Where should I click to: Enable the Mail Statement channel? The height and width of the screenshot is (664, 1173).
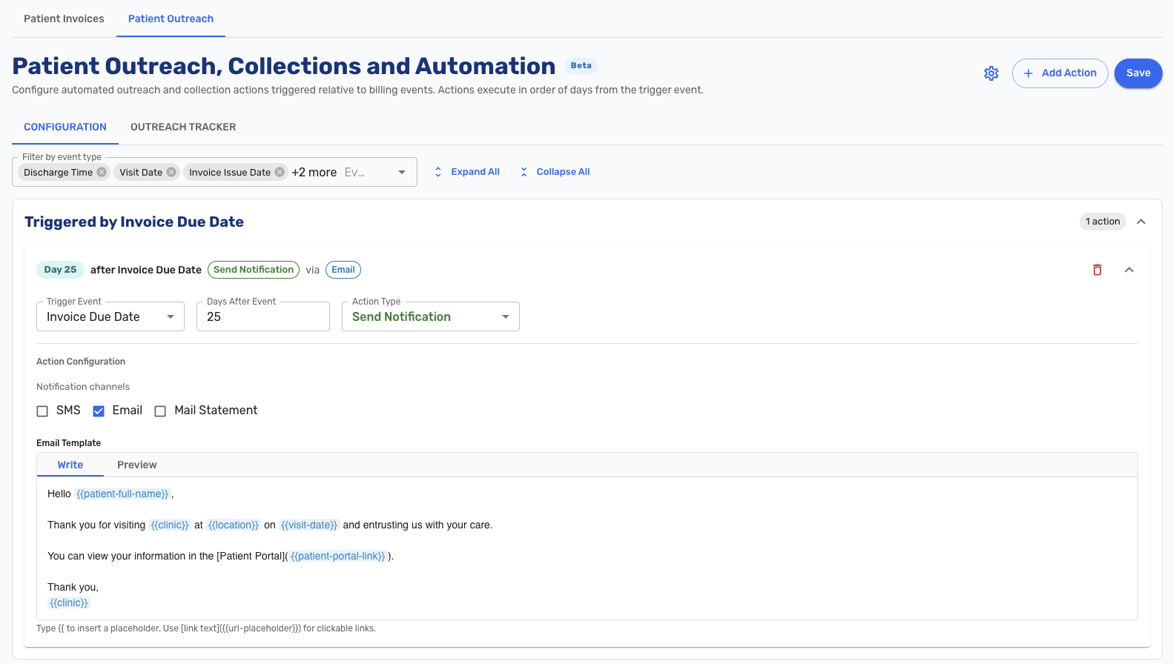[x=160, y=411]
